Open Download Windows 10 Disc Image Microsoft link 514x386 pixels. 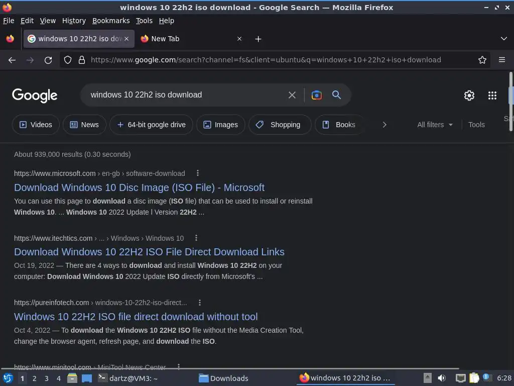tap(139, 187)
